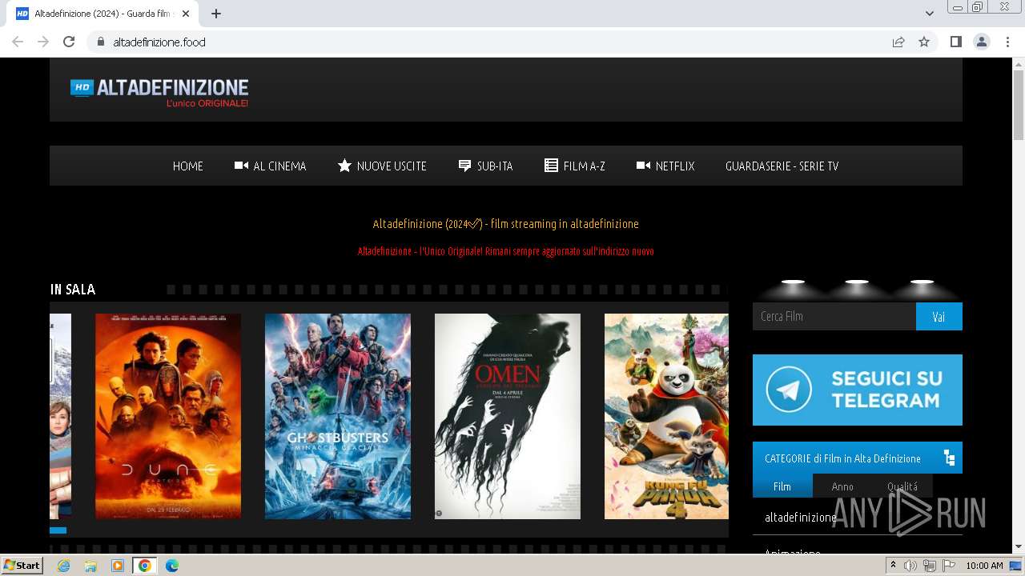
Task: Open the Omen movie poster
Action: [508, 416]
